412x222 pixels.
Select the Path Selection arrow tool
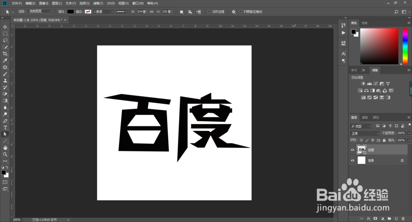coord(5,134)
